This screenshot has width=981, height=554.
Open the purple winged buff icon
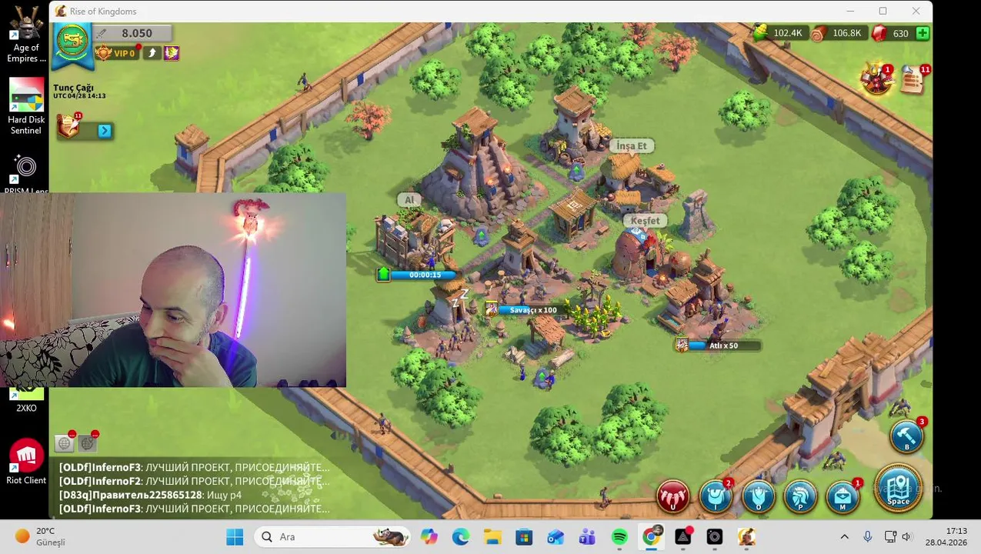[172, 53]
